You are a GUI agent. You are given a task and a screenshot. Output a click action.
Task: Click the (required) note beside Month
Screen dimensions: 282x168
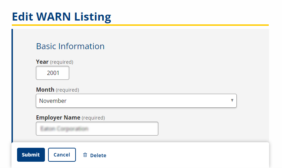click(x=67, y=90)
